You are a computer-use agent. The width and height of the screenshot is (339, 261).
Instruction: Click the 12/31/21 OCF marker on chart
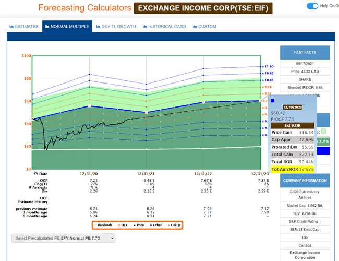(x=147, y=112)
